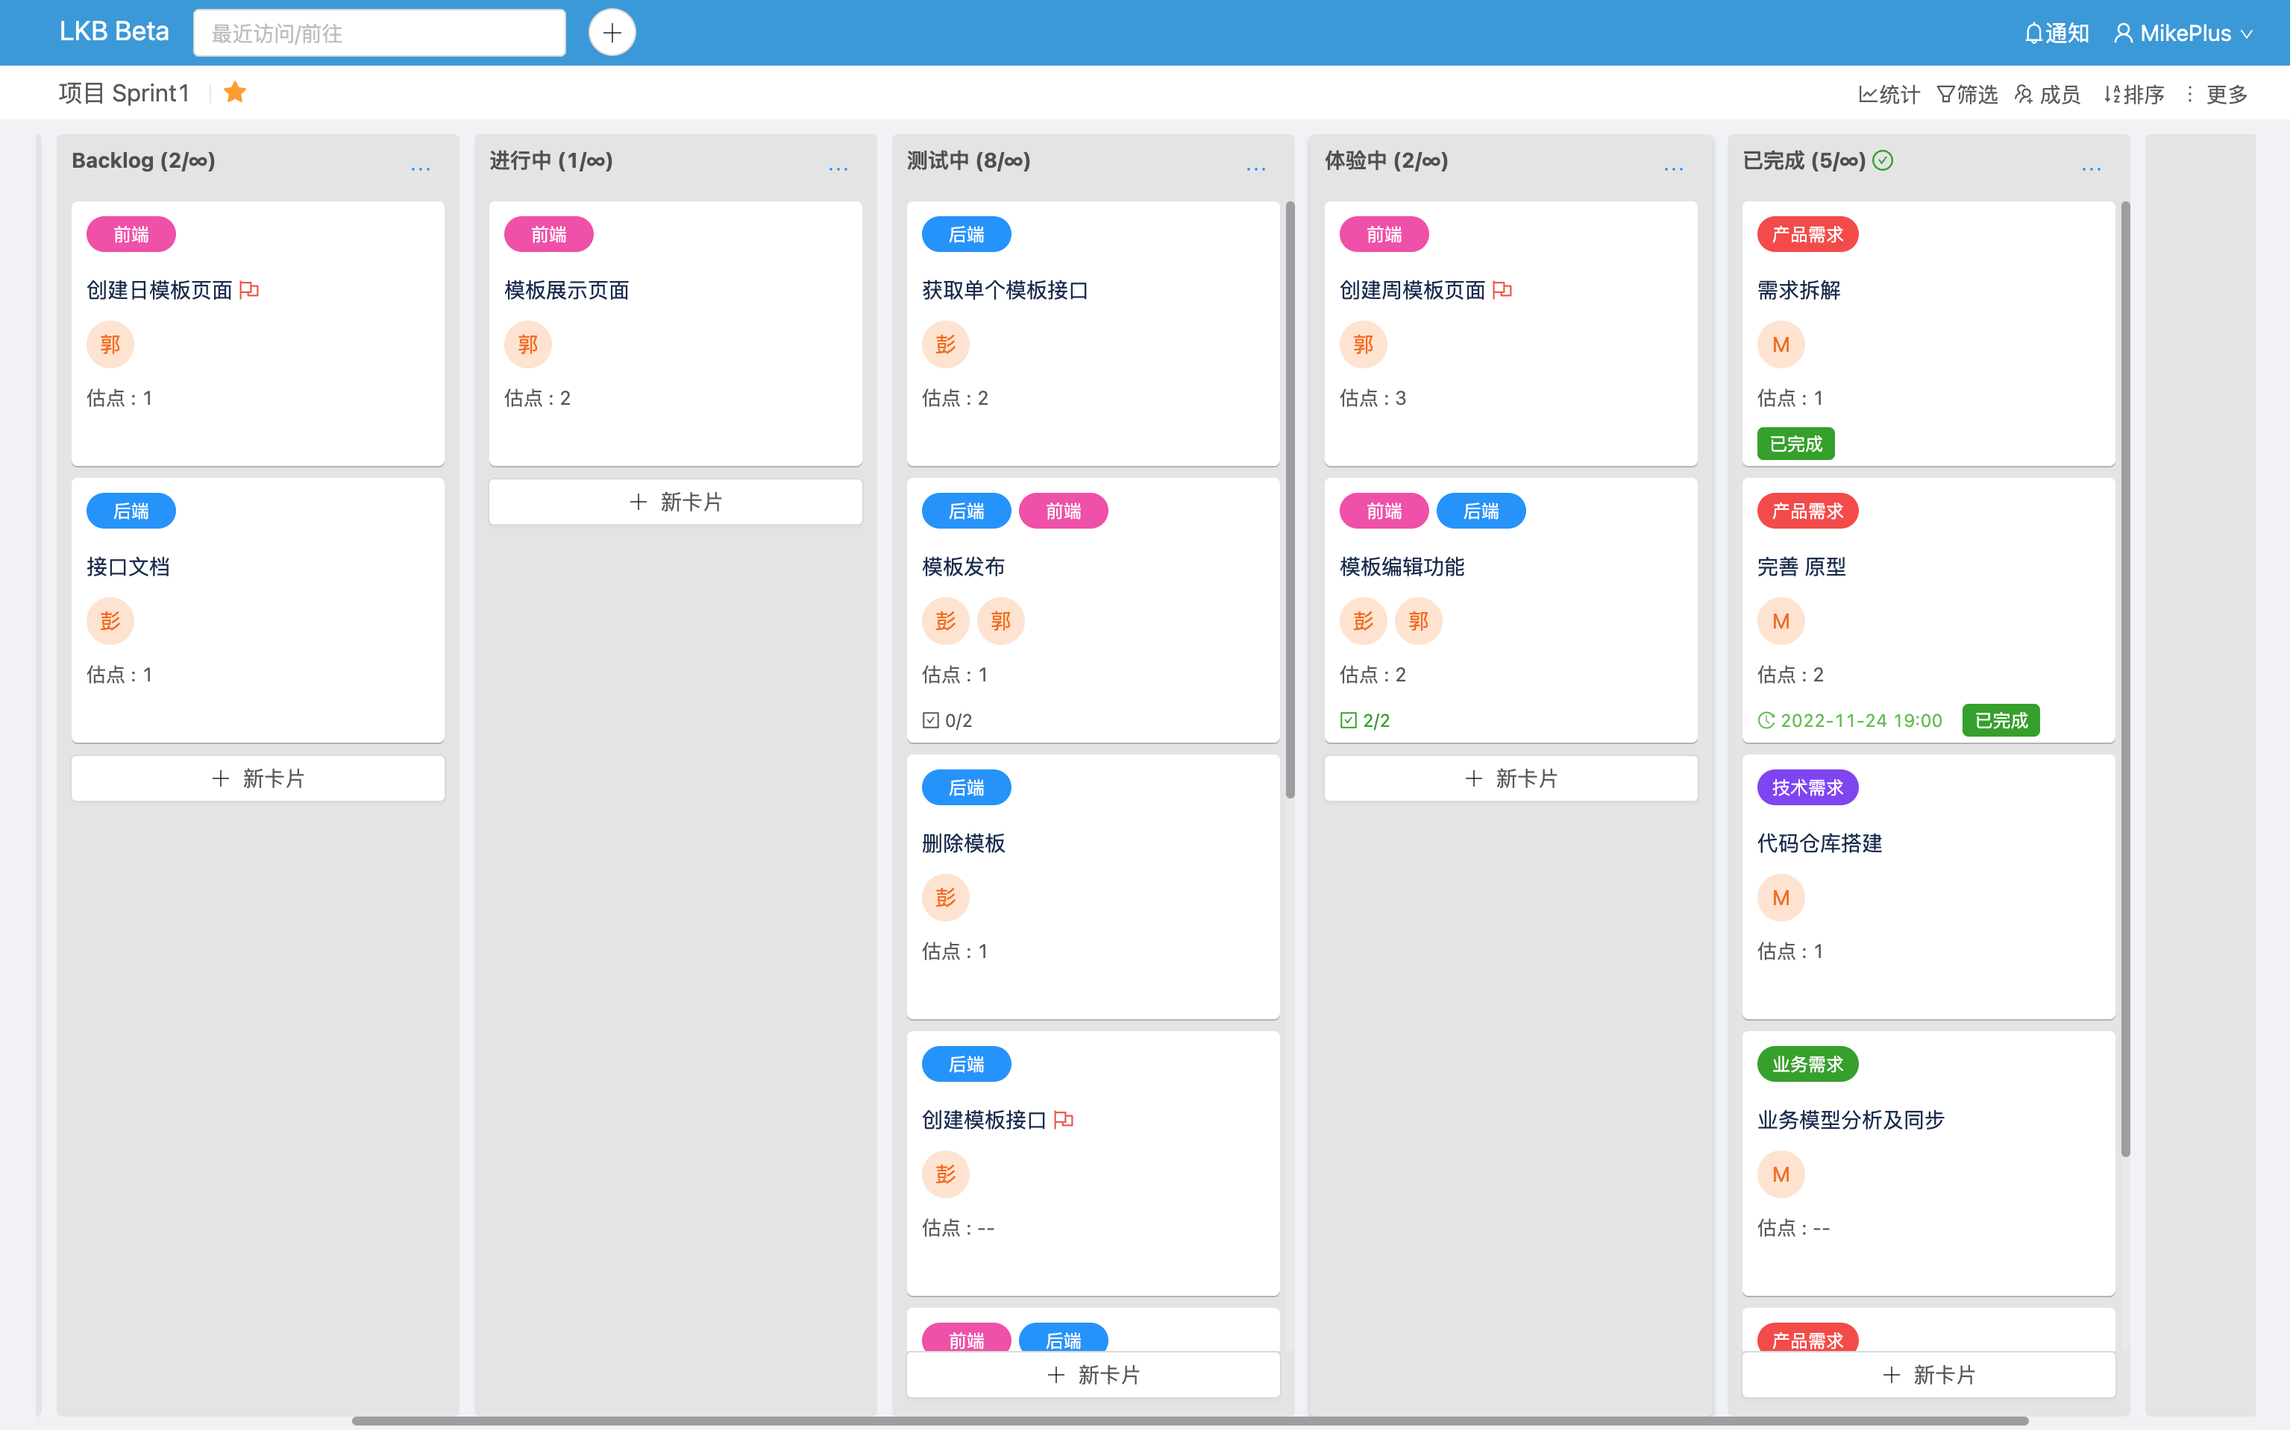Viewport: 2290px width, 1430px height.
Task: Click the plus create button in header
Action: pos(612,33)
